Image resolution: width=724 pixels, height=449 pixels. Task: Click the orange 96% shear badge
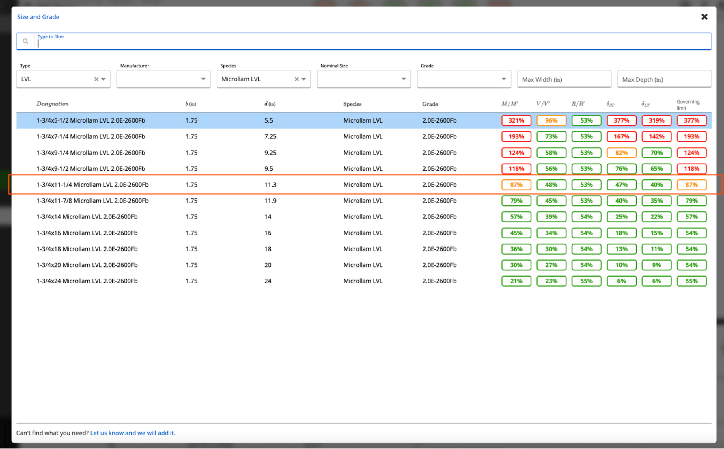tap(551, 120)
